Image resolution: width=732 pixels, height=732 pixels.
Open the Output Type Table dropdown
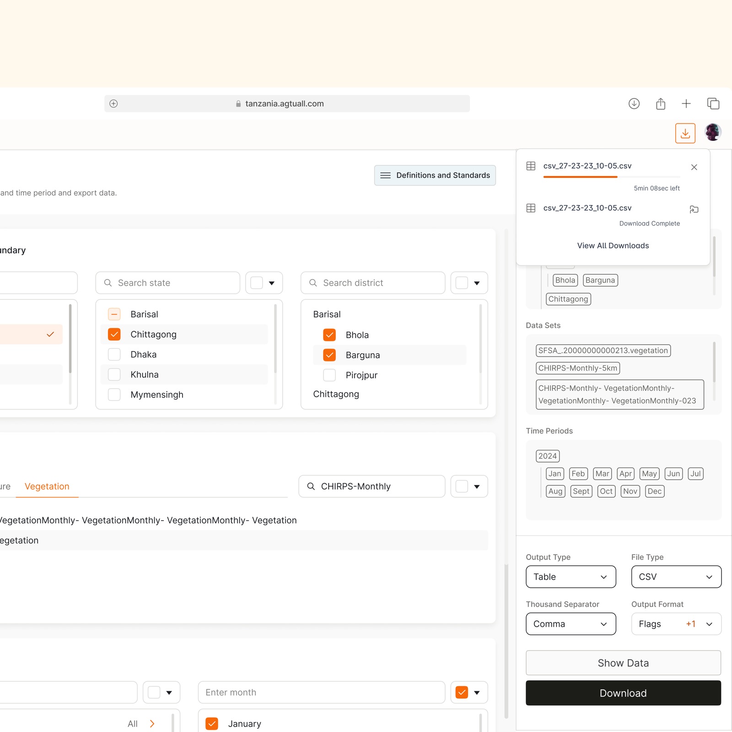(571, 577)
